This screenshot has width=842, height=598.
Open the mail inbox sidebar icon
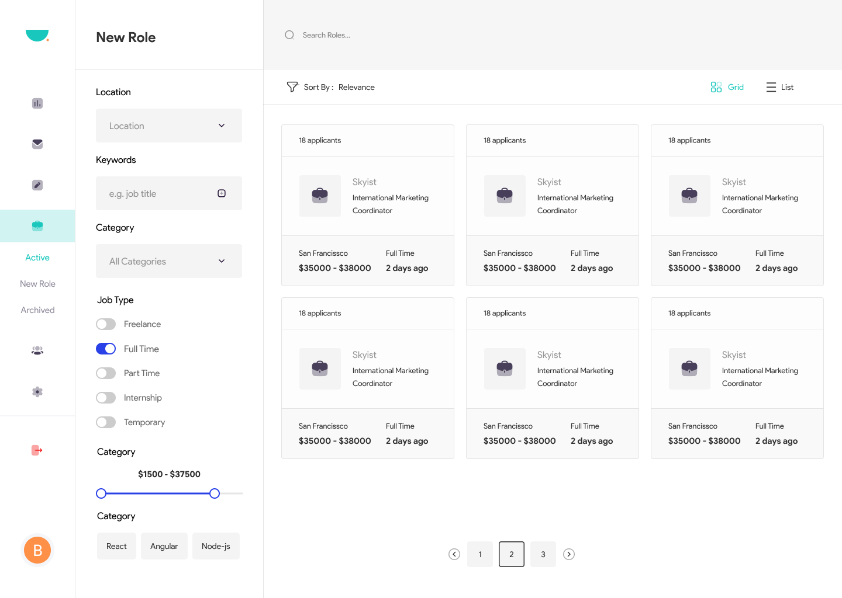click(37, 144)
